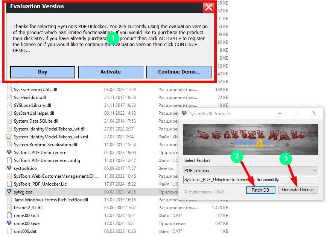
Task: Select the unins000.exe shield icon
Action: [x=9, y=223]
